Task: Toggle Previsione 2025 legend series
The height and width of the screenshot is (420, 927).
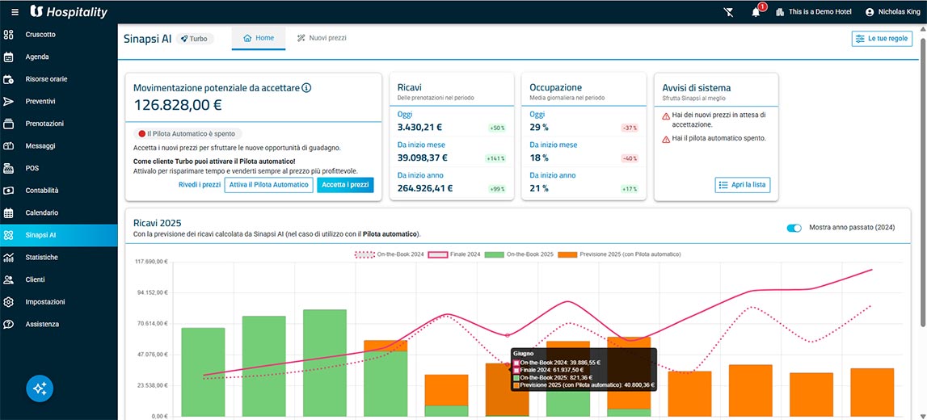Action: 620,254
